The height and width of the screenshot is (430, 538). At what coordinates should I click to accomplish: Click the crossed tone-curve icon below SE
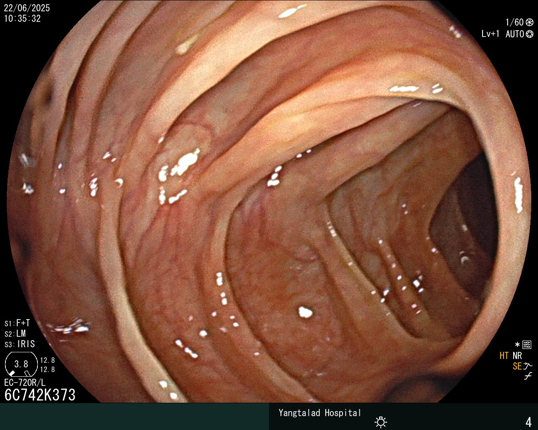[528, 376]
